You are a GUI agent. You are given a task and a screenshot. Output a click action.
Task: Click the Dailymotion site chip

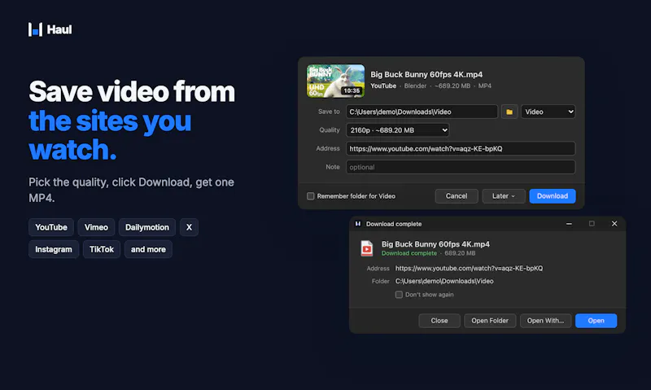point(147,227)
